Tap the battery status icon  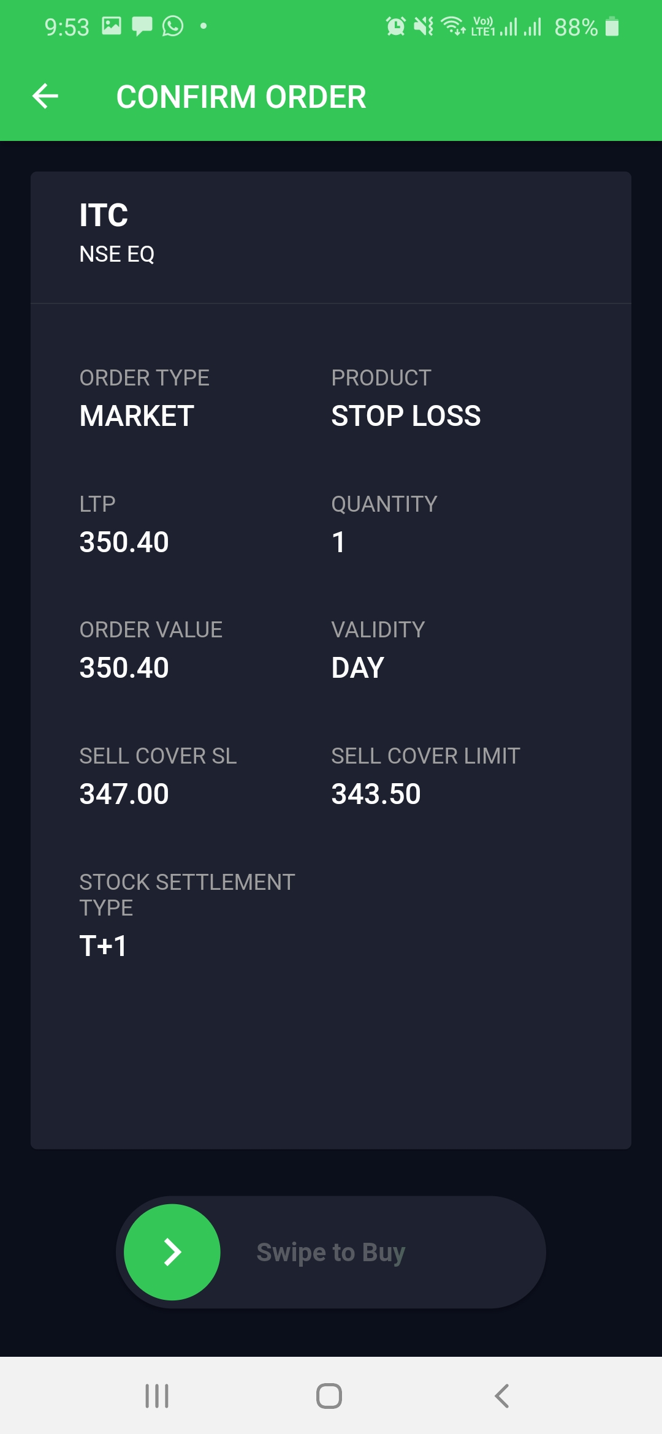[612, 27]
